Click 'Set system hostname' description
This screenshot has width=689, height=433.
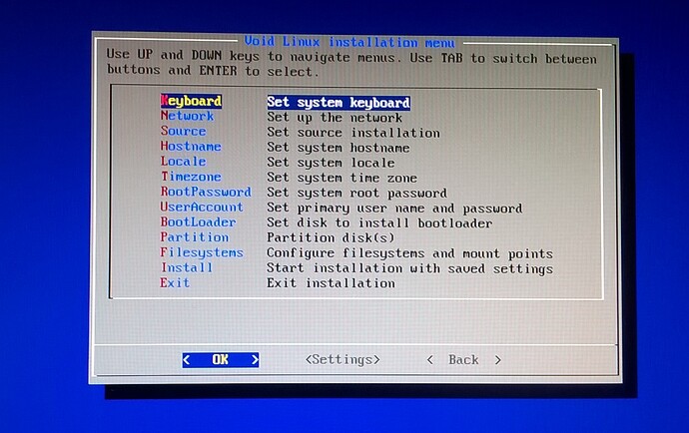tap(339, 148)
